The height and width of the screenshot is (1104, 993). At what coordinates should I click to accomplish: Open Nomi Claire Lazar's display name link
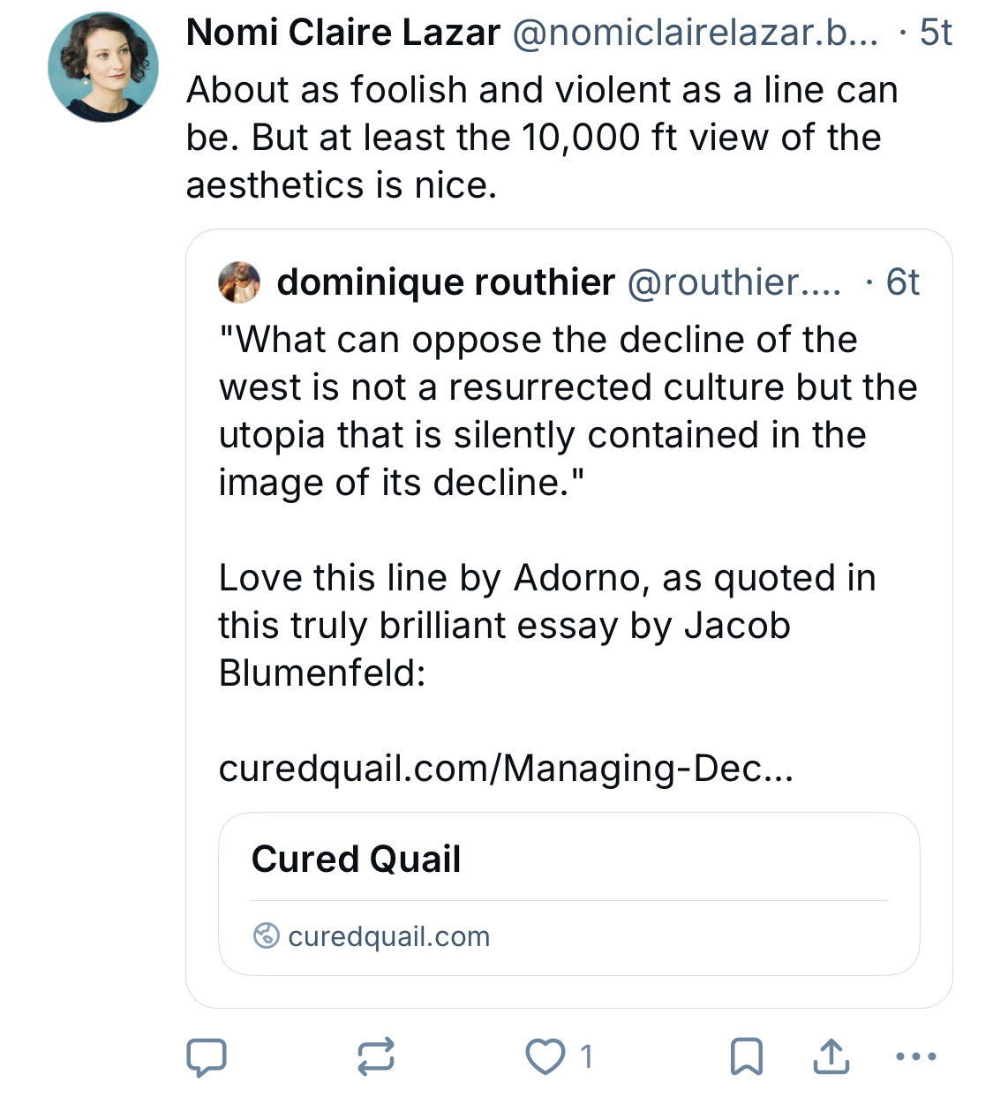click(x=343, y=34)
